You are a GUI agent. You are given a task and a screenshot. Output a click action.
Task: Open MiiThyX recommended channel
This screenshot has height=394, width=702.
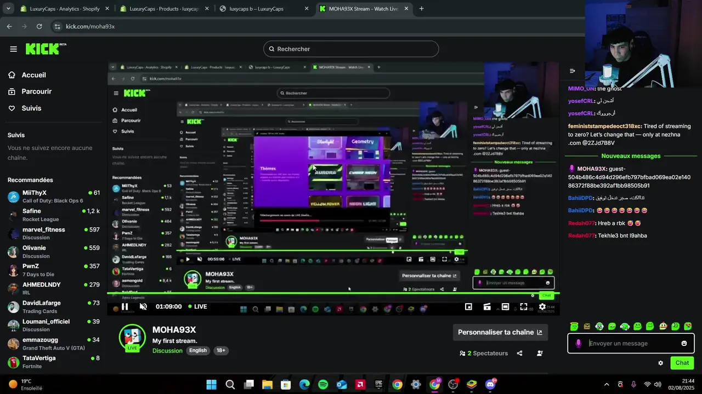(54, 196)
